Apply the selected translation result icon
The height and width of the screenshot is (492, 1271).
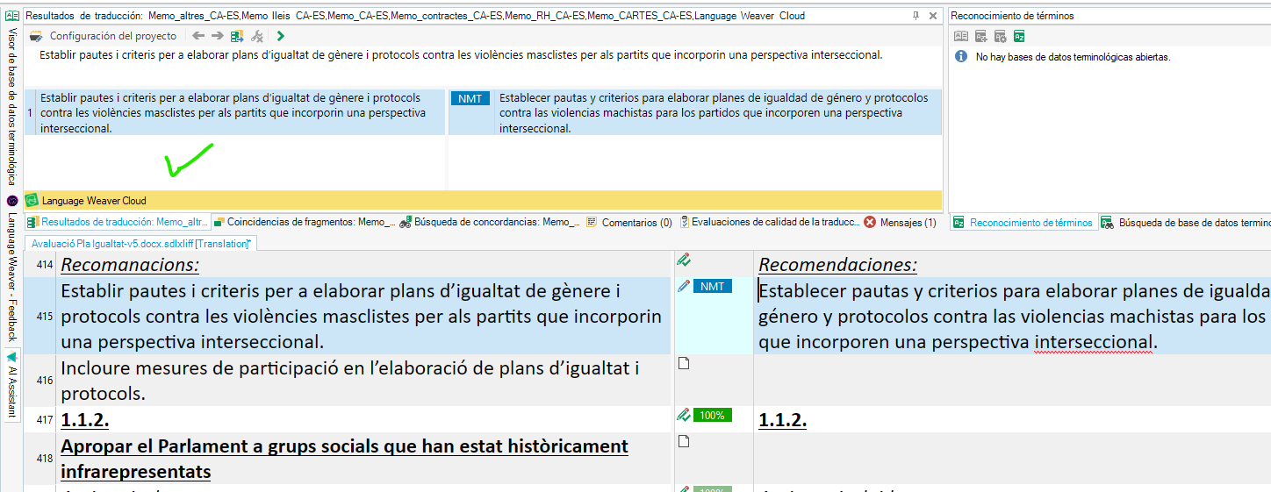coord(237,36)
